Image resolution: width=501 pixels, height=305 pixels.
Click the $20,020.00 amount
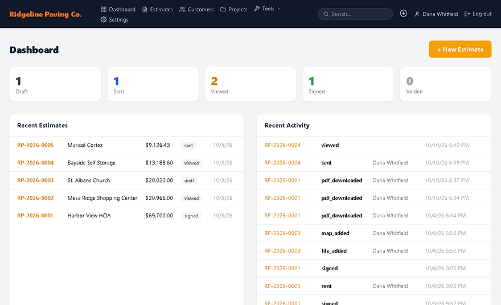click(159, 180)
